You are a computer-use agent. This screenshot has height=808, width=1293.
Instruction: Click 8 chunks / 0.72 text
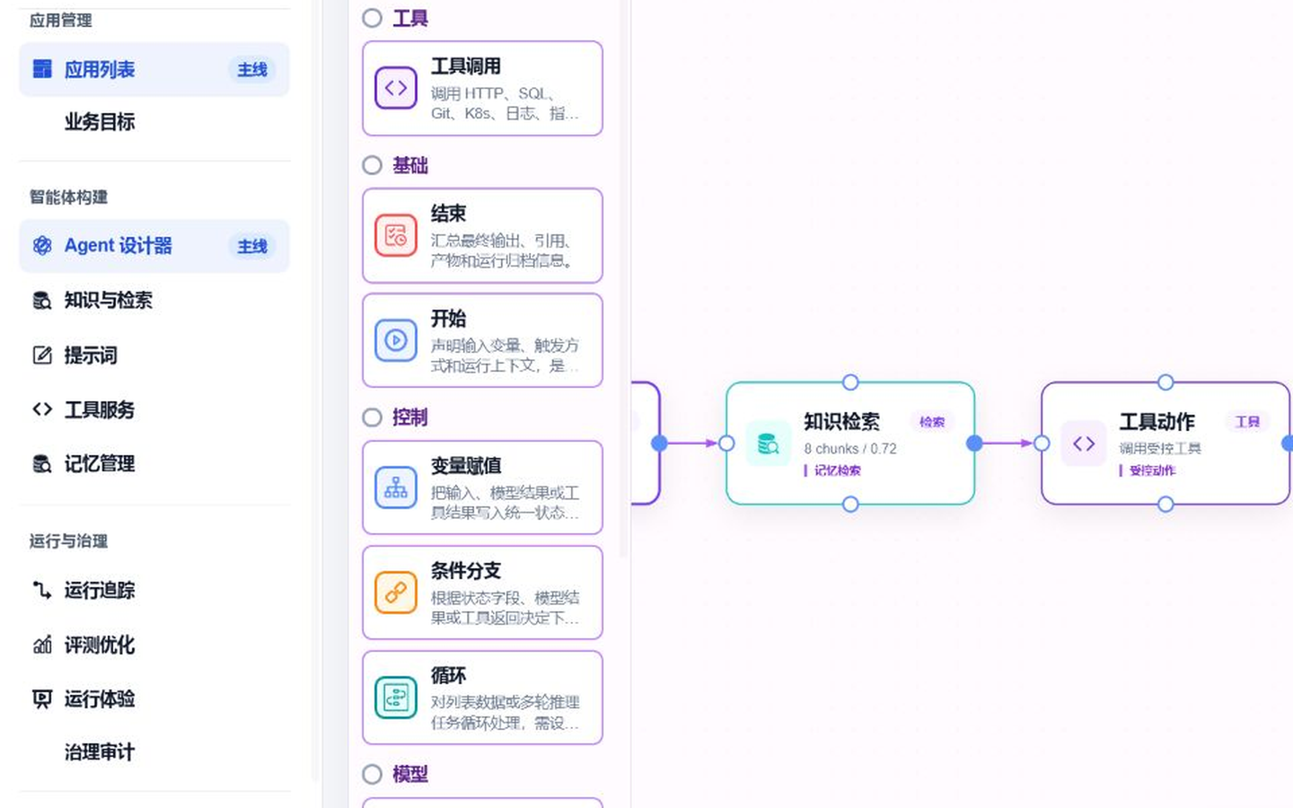pos(850,449)
